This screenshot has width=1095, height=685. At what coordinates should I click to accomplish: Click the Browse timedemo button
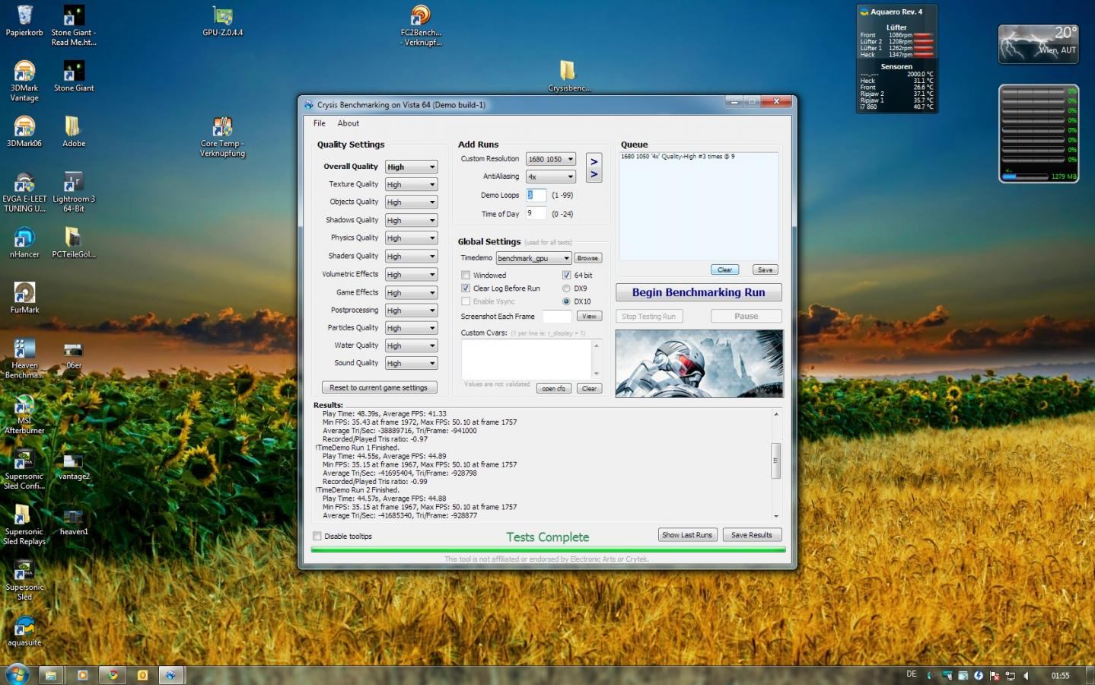(587, 258)
